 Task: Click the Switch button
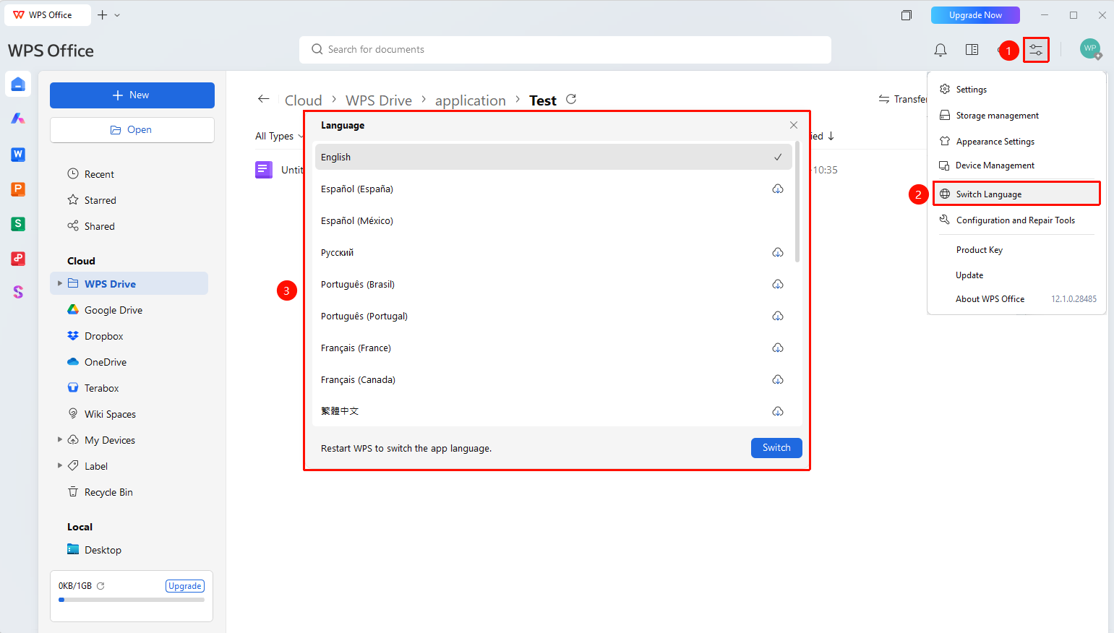(776, 448)
